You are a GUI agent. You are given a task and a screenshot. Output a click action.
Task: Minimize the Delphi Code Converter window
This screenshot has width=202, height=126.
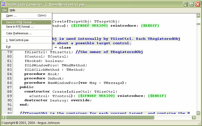pos(185,4)
